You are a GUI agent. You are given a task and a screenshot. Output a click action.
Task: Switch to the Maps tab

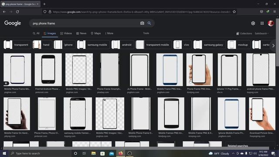pos(96,33)
